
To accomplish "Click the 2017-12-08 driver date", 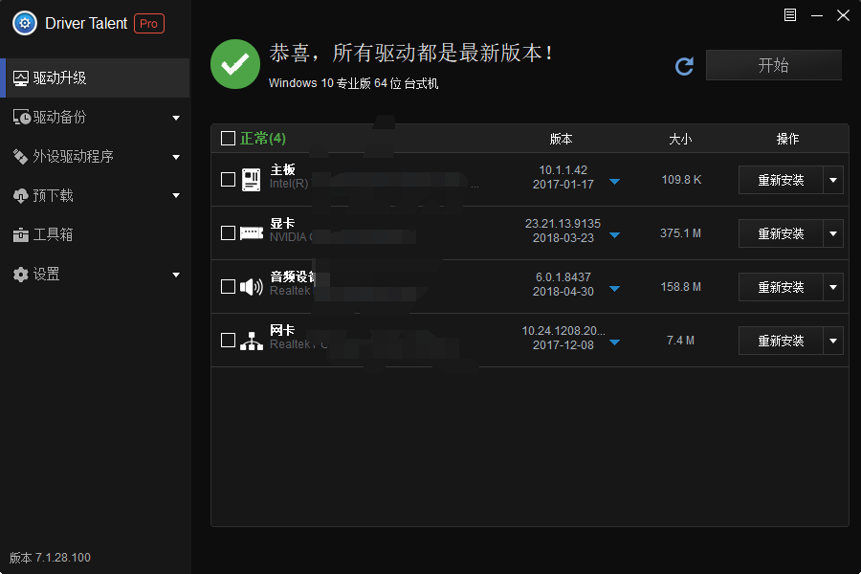I will [x=563, y=345].
